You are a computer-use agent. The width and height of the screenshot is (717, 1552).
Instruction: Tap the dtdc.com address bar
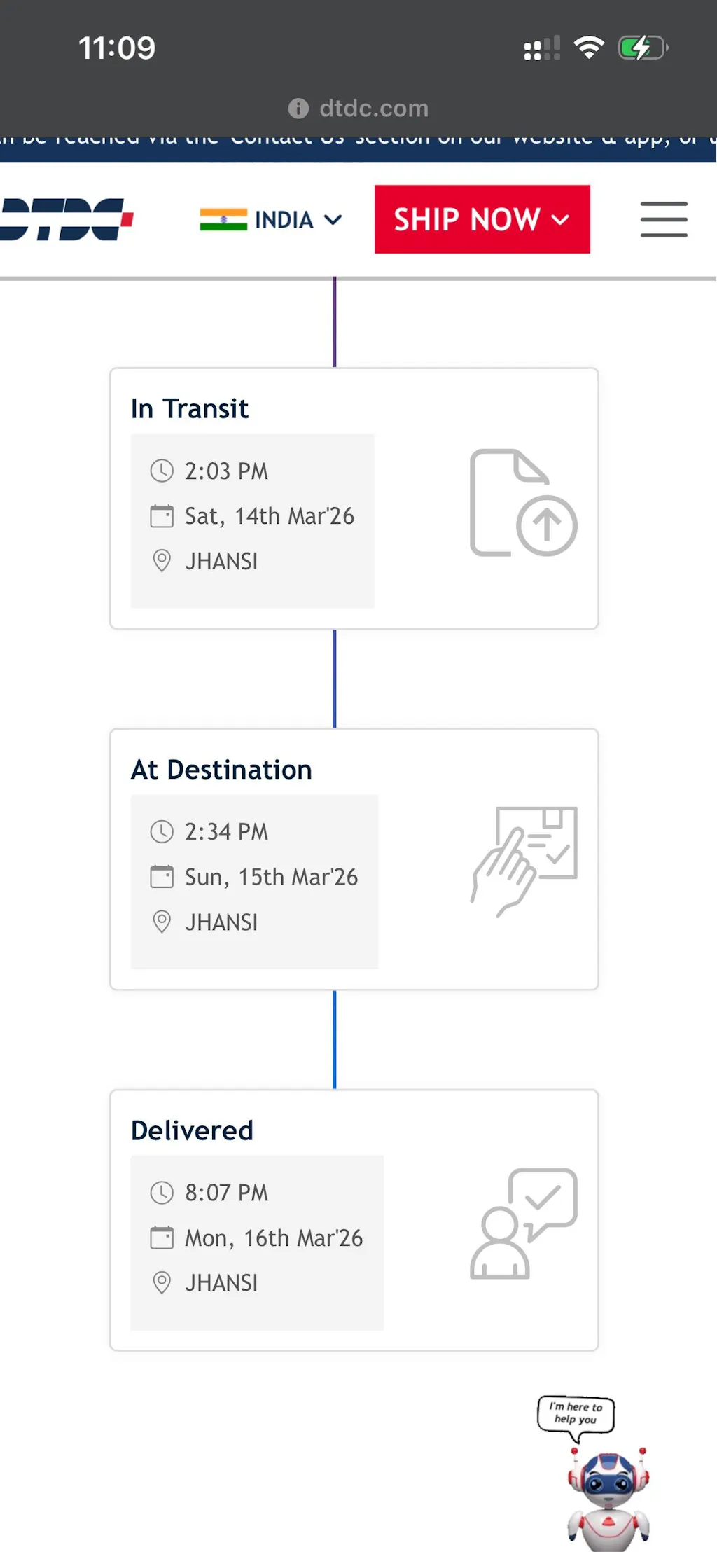point(373,109)
